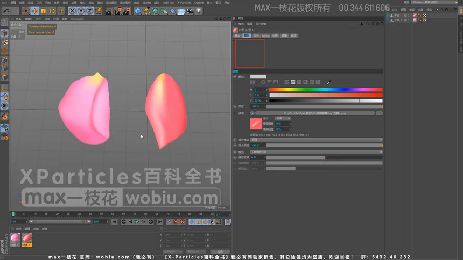
Task: Activate the Rotate tool
Action: click(52, 11)
